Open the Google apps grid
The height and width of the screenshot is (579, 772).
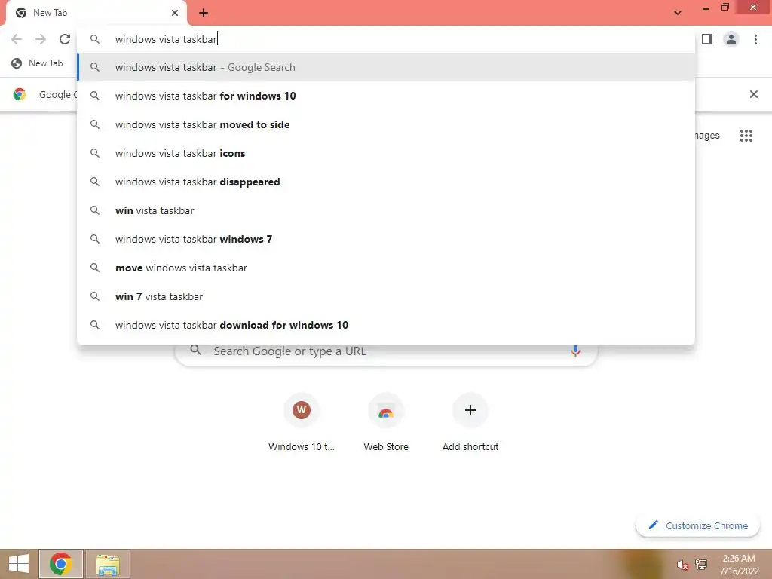point(746,136)
